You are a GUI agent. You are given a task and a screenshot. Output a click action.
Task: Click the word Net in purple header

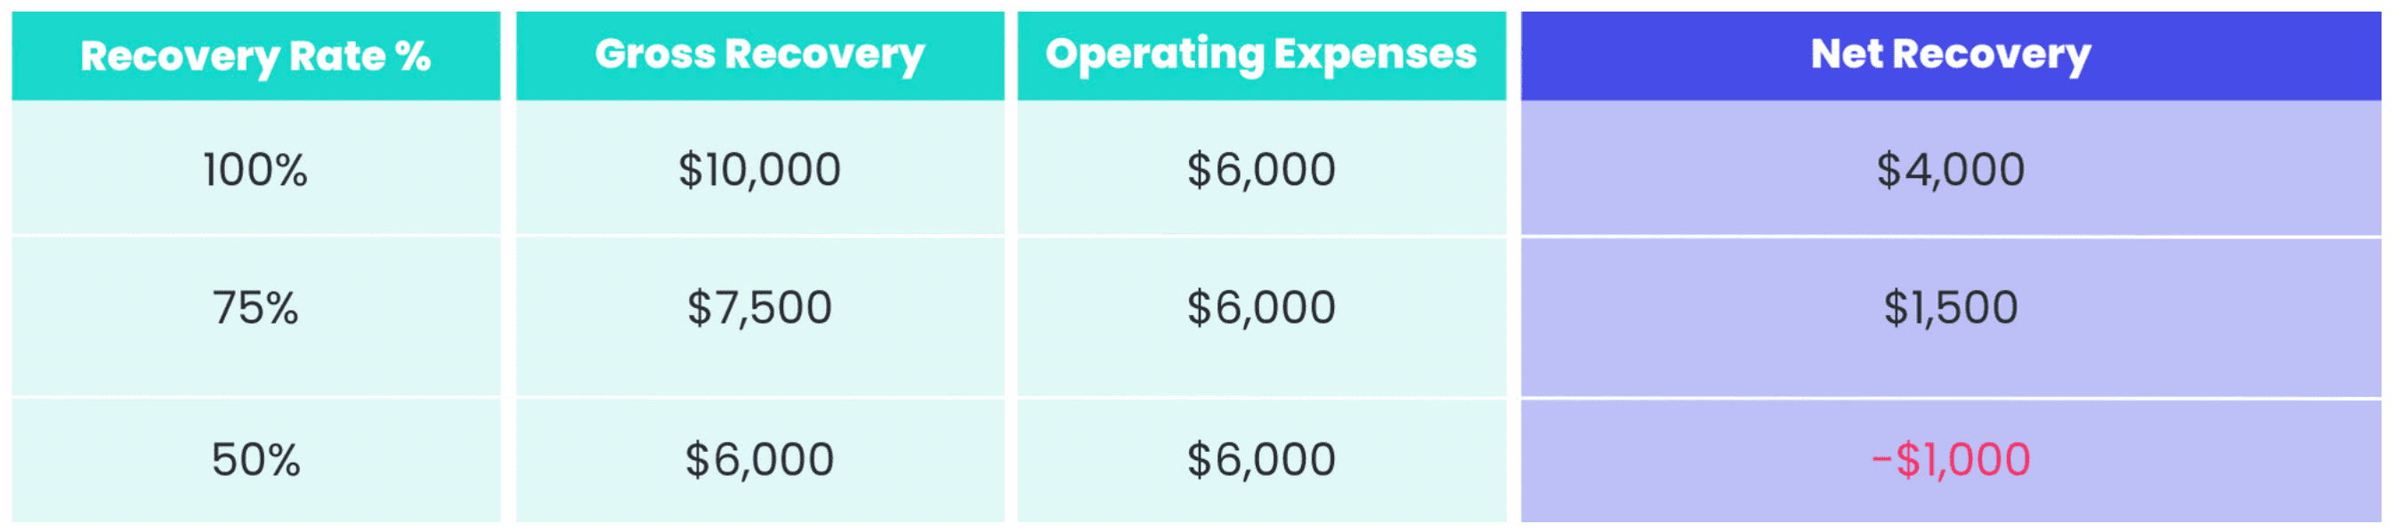1847,54
